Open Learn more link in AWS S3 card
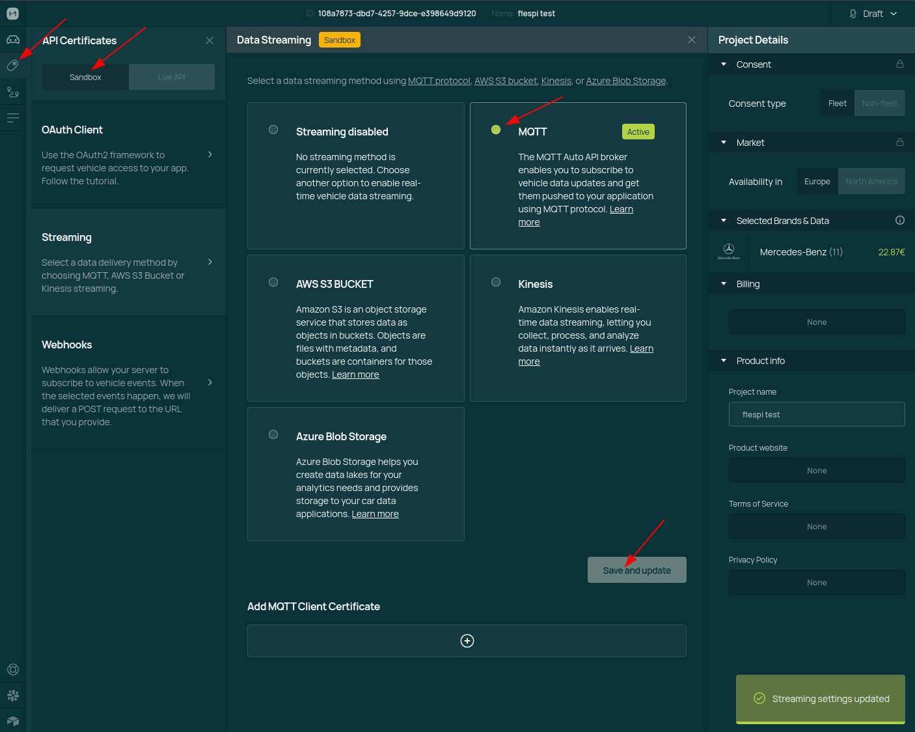 point(355,374)
